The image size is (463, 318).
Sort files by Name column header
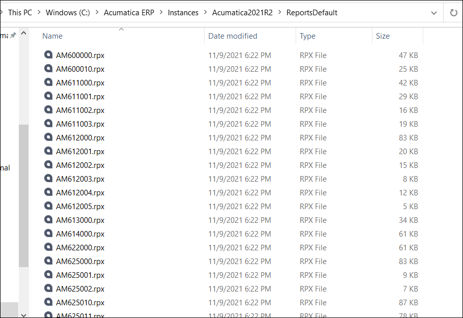pyautogui.click(x=52, y=36)
